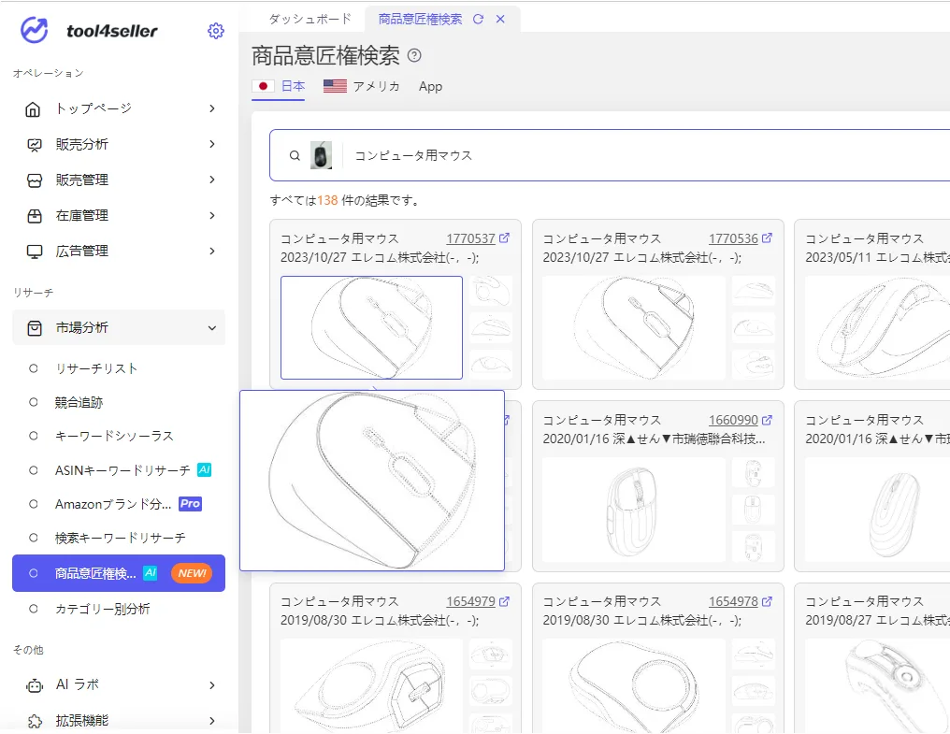Click the home icon for トップページ

33,109
